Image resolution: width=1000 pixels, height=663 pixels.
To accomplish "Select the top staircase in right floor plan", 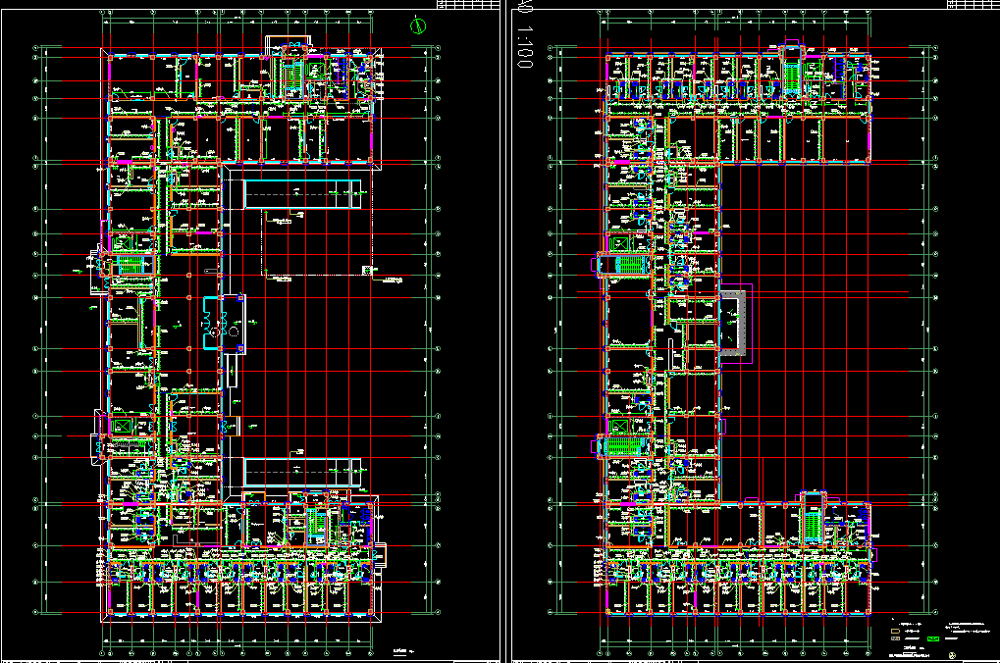I will pos(791,74).
